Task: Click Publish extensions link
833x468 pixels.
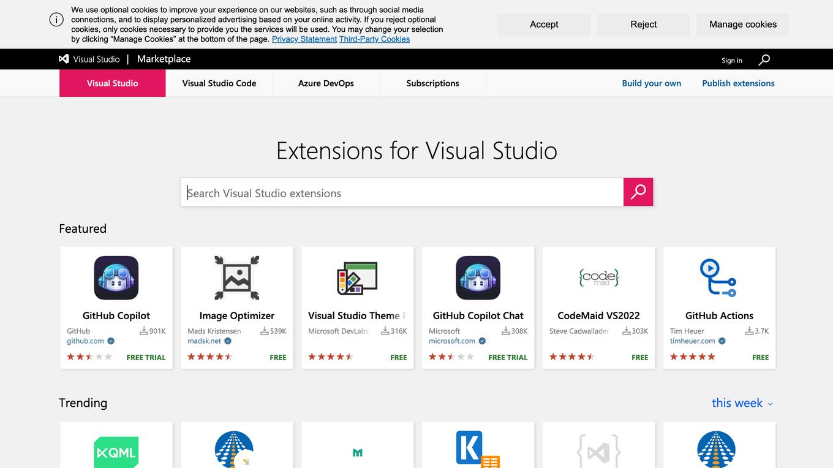Action: click(738, 83)
